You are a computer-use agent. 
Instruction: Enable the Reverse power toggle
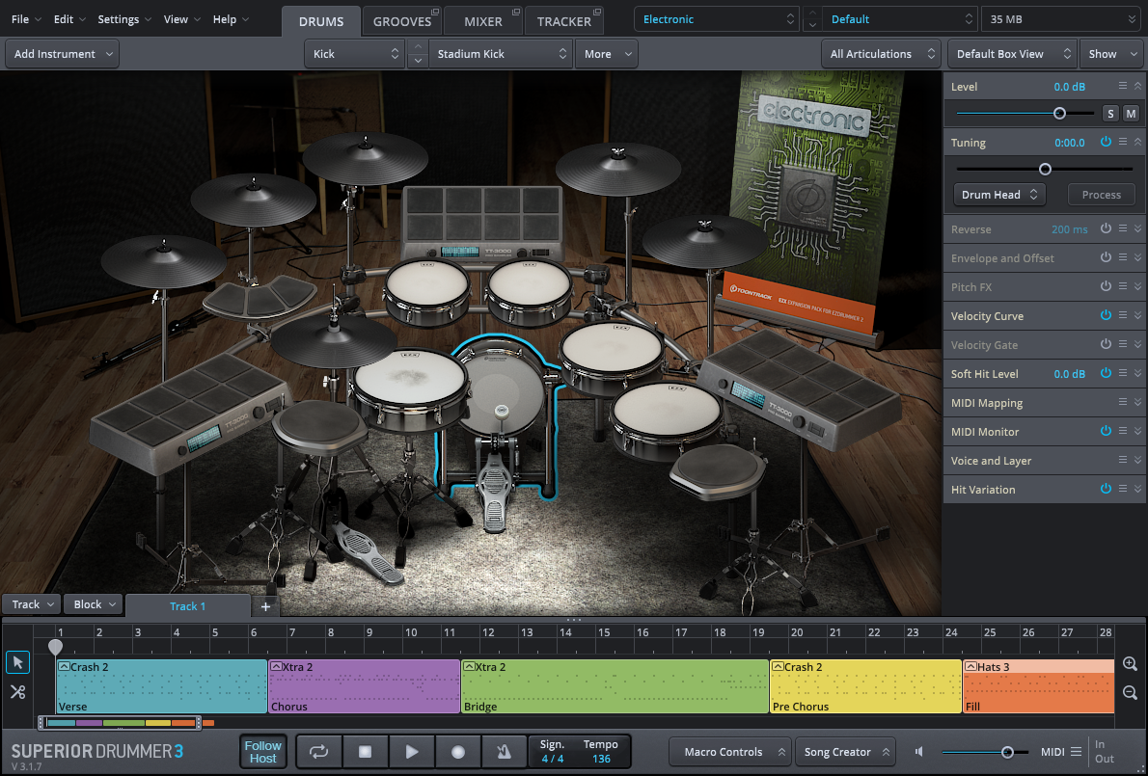pyautogui.click(x=1106, y=229)
